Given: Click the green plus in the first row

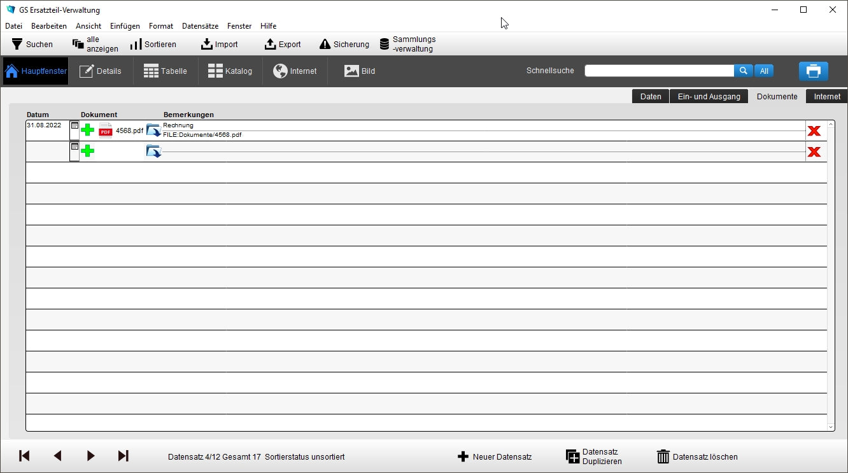Looking at the screenshot, I should [x=88, y=131].
